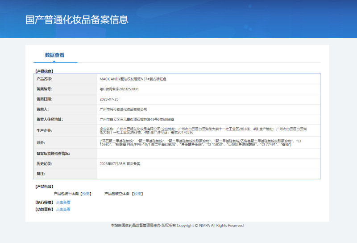Click the 成分 row label
Image resolution: width=357 pixels, height=243 pixels.
point(41,142)
